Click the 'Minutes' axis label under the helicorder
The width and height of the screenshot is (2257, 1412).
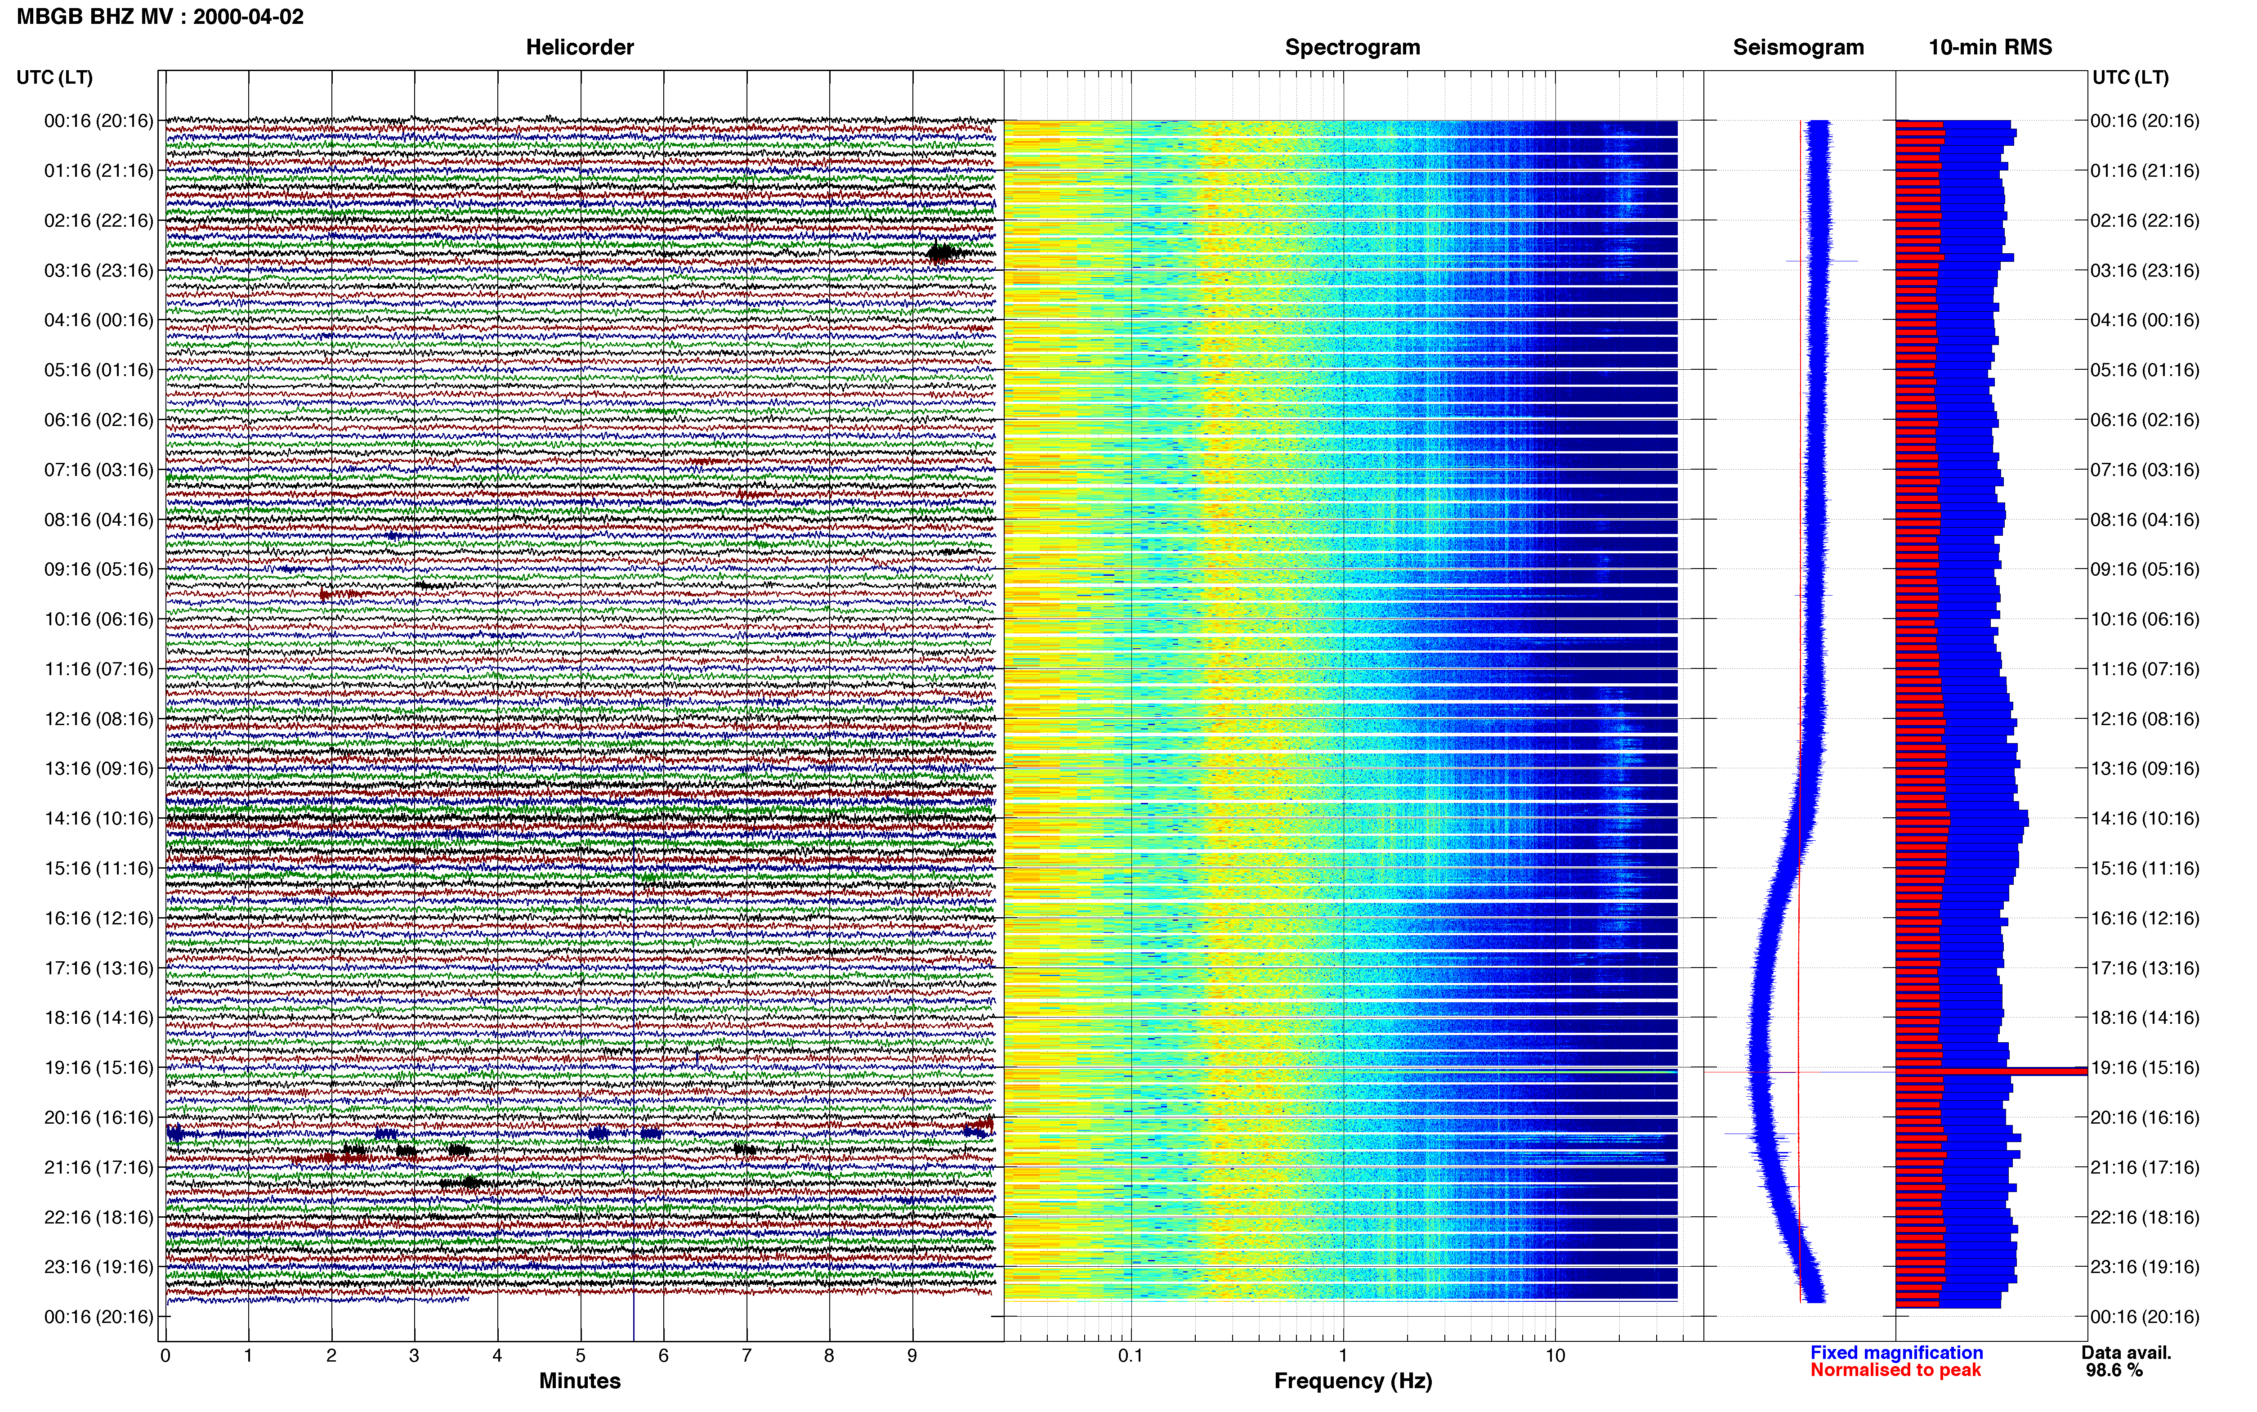(580, 1380)
